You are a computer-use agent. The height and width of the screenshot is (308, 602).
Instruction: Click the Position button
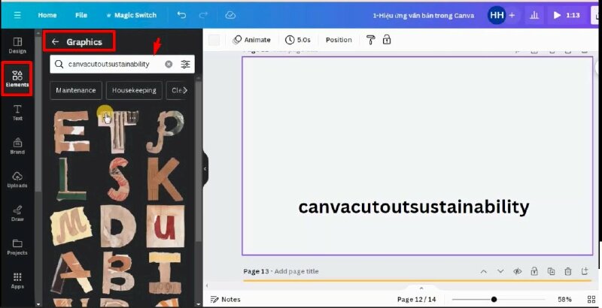pyautogui.click(x=339, y=40)
